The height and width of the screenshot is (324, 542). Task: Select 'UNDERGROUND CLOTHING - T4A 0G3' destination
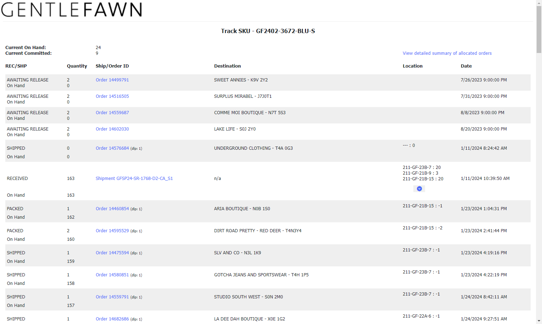pos(253,148)
